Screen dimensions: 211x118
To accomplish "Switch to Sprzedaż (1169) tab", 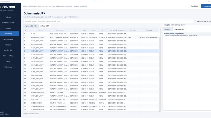I will coord(31,26).
